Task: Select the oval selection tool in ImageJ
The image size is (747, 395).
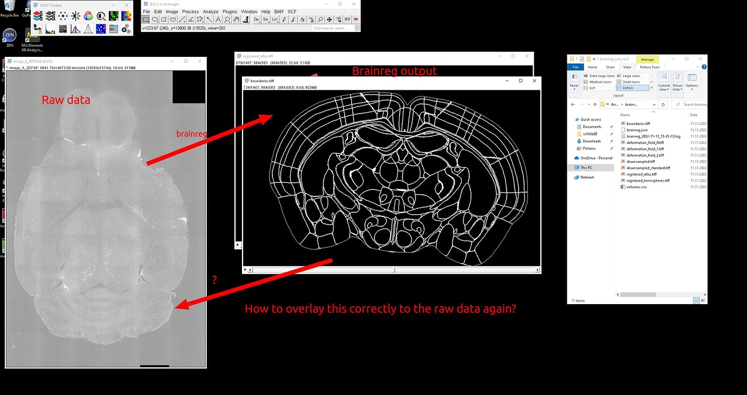Action: [155, 19]
